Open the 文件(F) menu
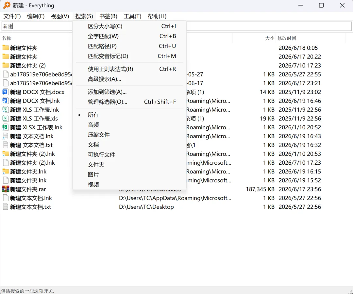This screenshot has height=294, width=353. point(12,16)
